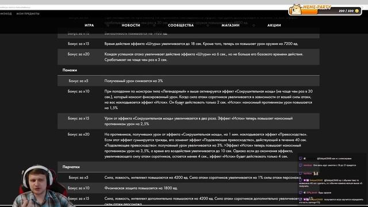Image resolution: width=368 pixels, height=207 pixels.
Task: Open the СООБЩЕСТВА navigation item
Action: click(181, 25)
